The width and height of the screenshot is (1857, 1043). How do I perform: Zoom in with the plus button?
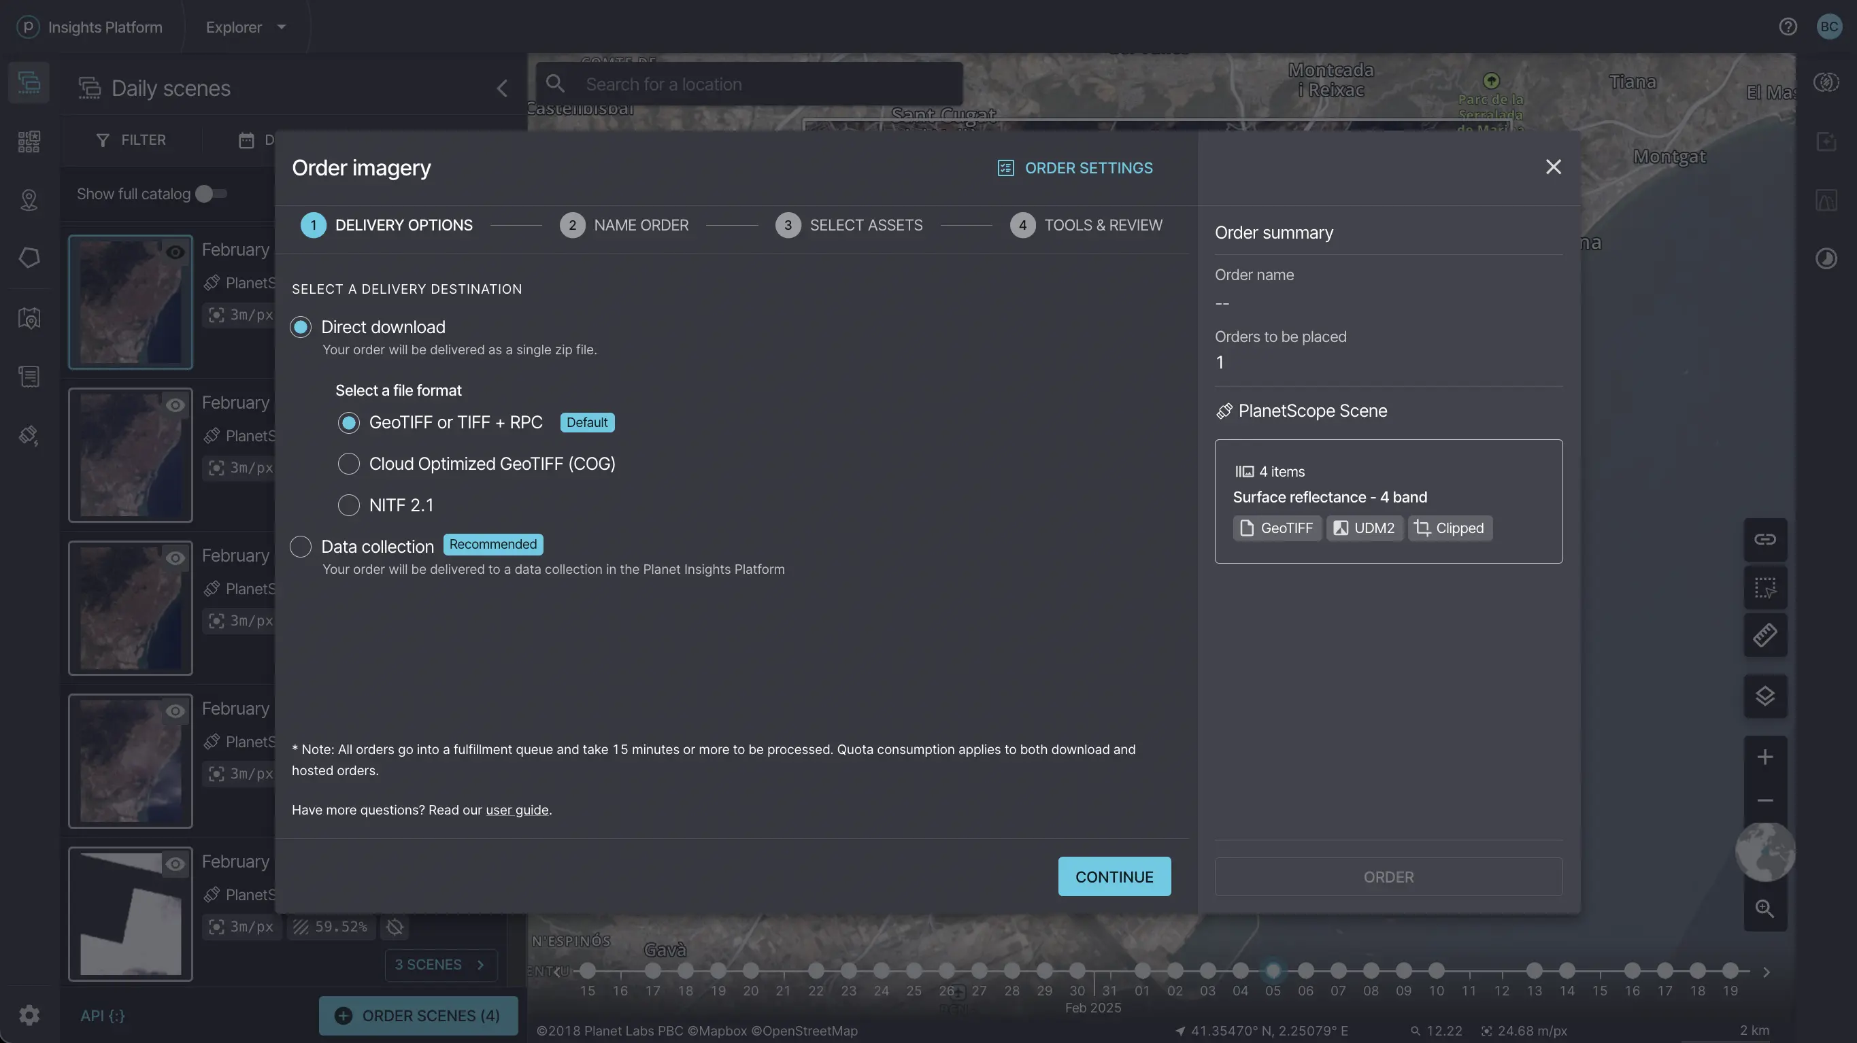[1764, 757]
